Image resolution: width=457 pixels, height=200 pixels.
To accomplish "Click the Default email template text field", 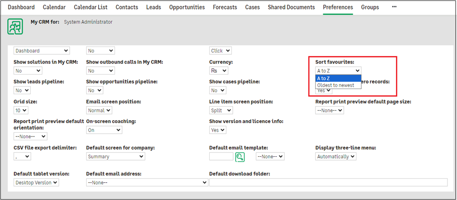I will [221, 156].
